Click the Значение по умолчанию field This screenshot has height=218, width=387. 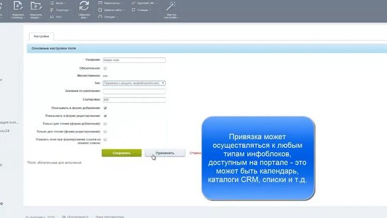134,91
